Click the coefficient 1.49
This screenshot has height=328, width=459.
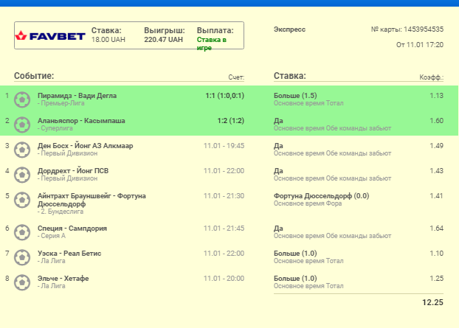pos(436,146)
